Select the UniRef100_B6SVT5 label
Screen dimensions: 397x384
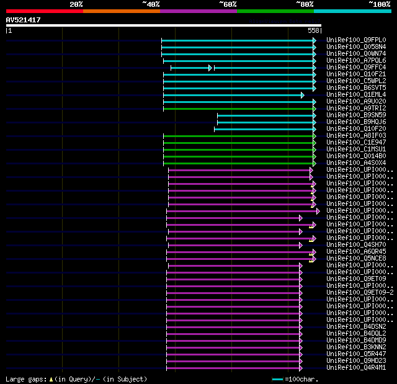tap(356, 88)
